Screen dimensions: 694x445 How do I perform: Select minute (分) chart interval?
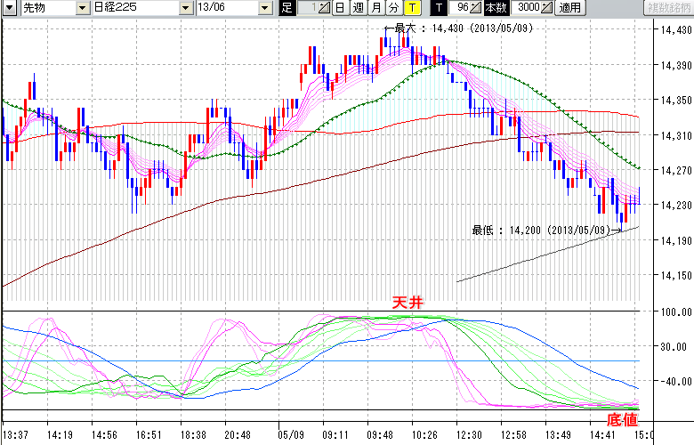(393, 8)
